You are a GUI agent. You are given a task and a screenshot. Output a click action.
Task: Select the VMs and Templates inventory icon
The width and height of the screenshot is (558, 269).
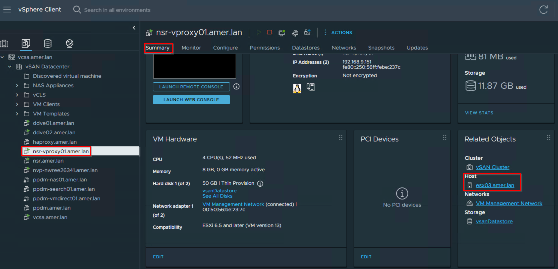[25, 43]
